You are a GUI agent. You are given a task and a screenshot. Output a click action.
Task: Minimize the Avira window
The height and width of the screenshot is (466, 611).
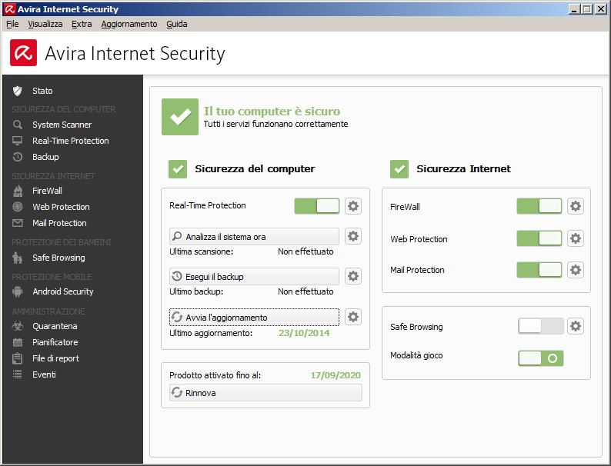pyautogui.click(x=573, y=9)
